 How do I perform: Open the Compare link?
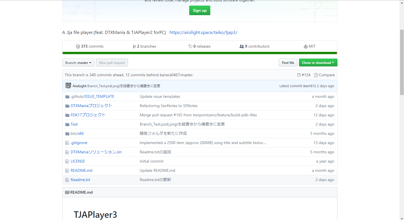[x=327, y=75]
